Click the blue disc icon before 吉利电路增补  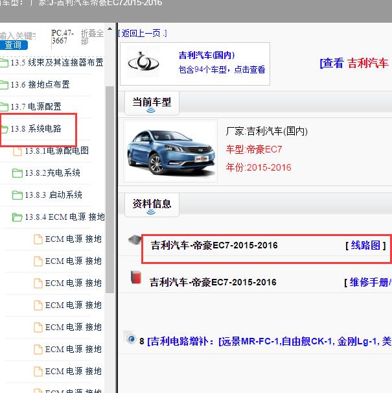(130, 338)
